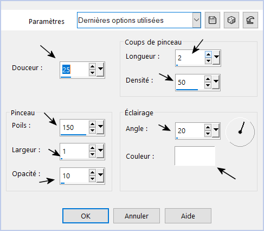Open the Douceur slider dropdown arrow
The height and width of the screenshot is (231, 264).
[x=100, y=70]
